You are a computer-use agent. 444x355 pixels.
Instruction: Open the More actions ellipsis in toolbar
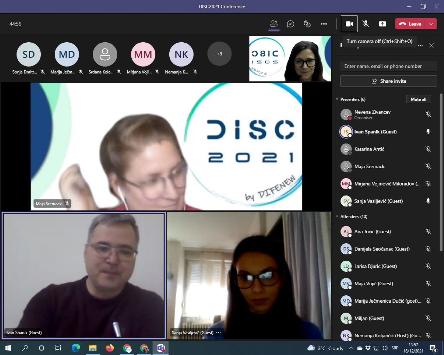tap(324, 24)
